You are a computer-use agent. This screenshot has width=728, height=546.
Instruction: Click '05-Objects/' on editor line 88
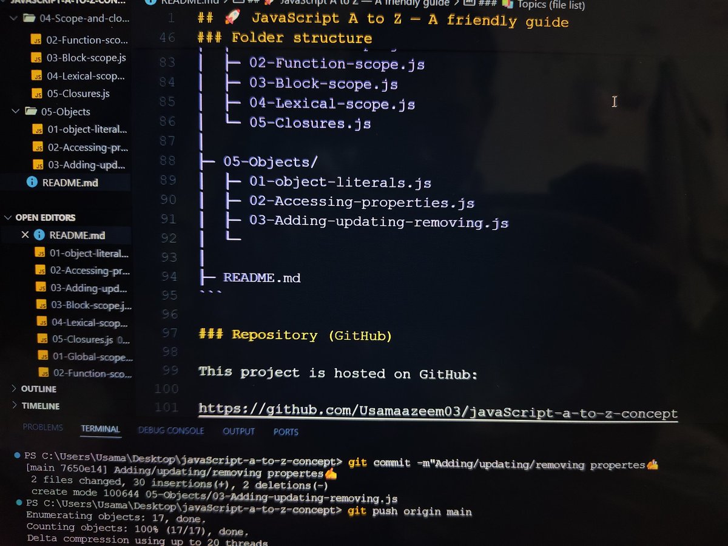(271, 162)
